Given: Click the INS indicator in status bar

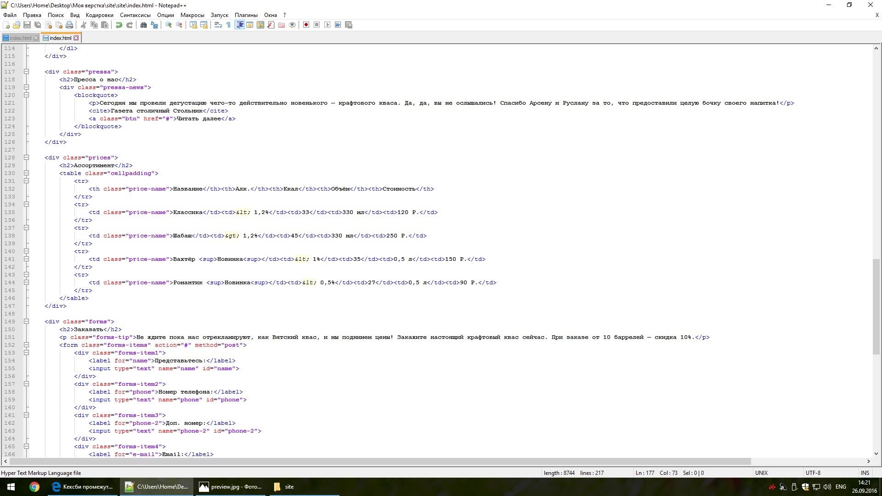Looking at the screenshot, I should coord(865,473).
